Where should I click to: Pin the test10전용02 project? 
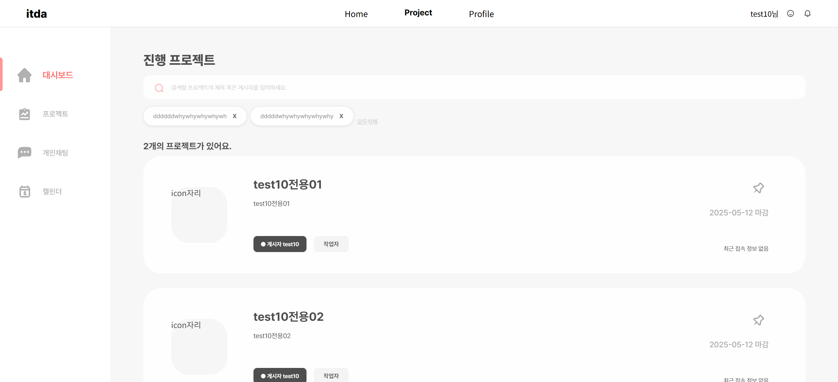758,320
